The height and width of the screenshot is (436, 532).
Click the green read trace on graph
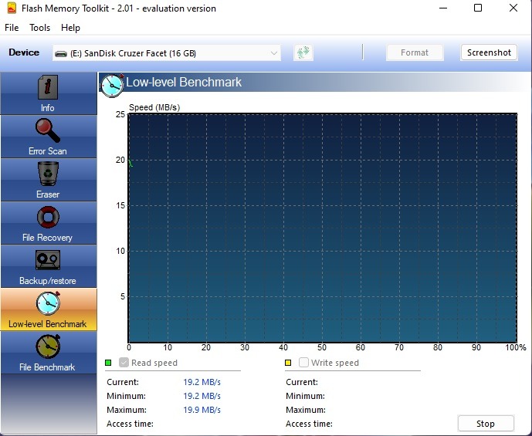(130, 163)
